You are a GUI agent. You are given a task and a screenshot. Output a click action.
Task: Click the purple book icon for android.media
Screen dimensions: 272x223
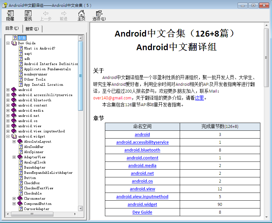(x=14, y=110)
